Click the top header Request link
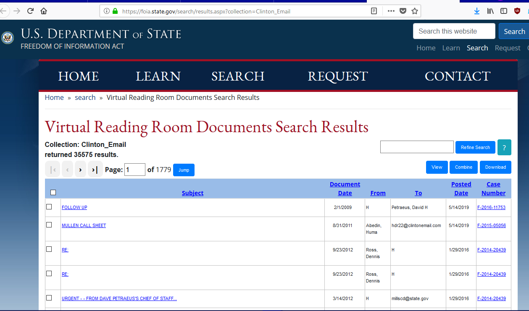529x311 pixels. coord(508,48)
